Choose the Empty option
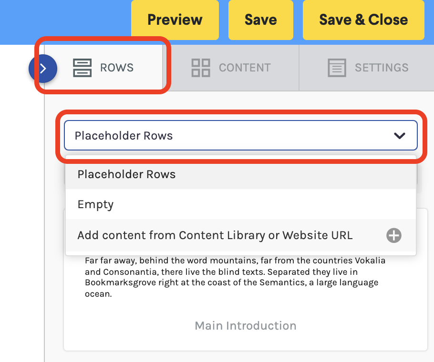The height and width of the screenshot is (362, 434). [x=240, y=204]
